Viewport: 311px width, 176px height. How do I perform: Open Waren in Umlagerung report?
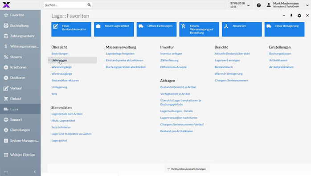click(229, 74)
